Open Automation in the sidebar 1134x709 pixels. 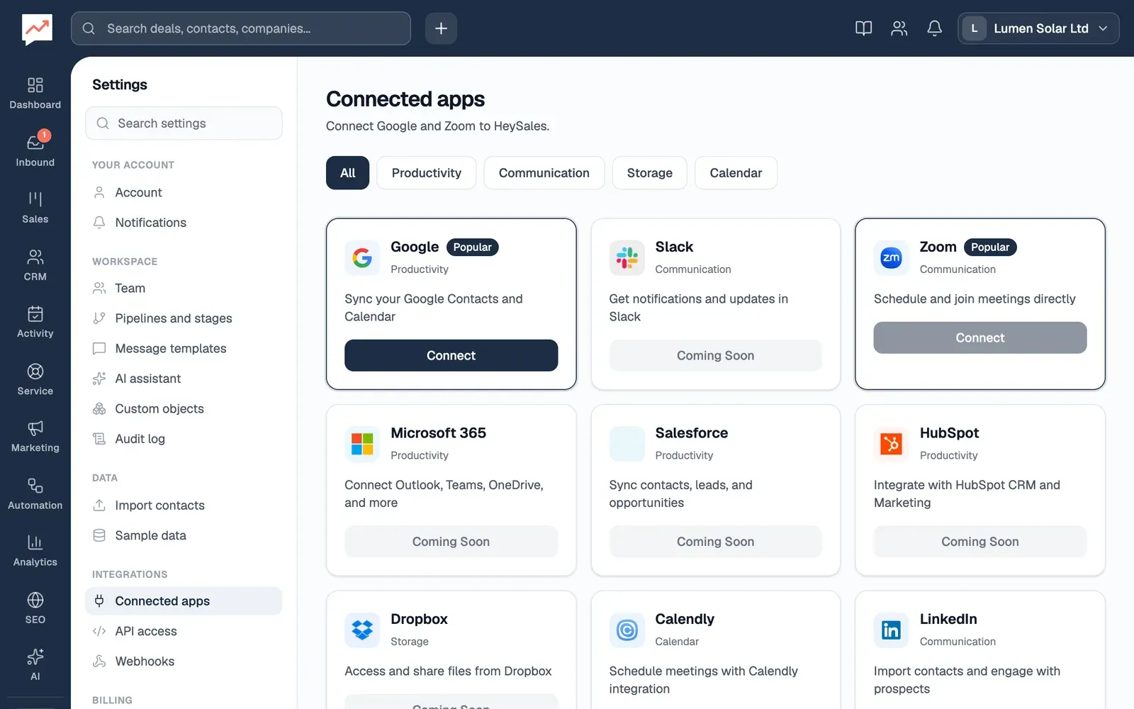35,493
